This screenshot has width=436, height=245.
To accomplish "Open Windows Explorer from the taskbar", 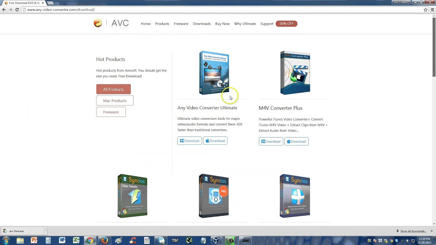I will point(20,241).
